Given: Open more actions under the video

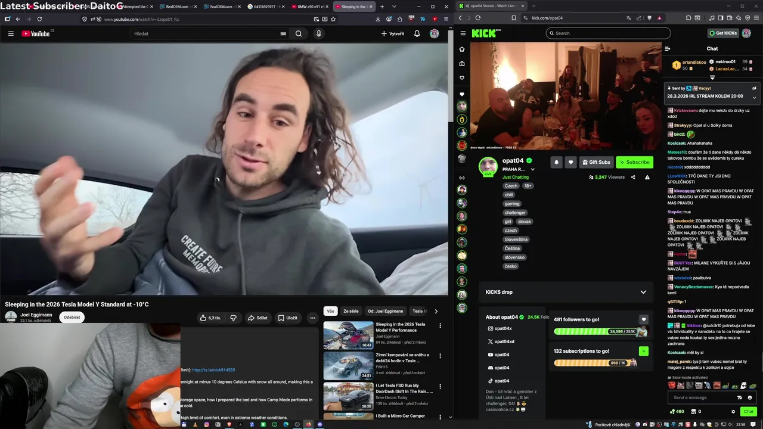Looking at the screenshot, I should (x=312, y=318).
